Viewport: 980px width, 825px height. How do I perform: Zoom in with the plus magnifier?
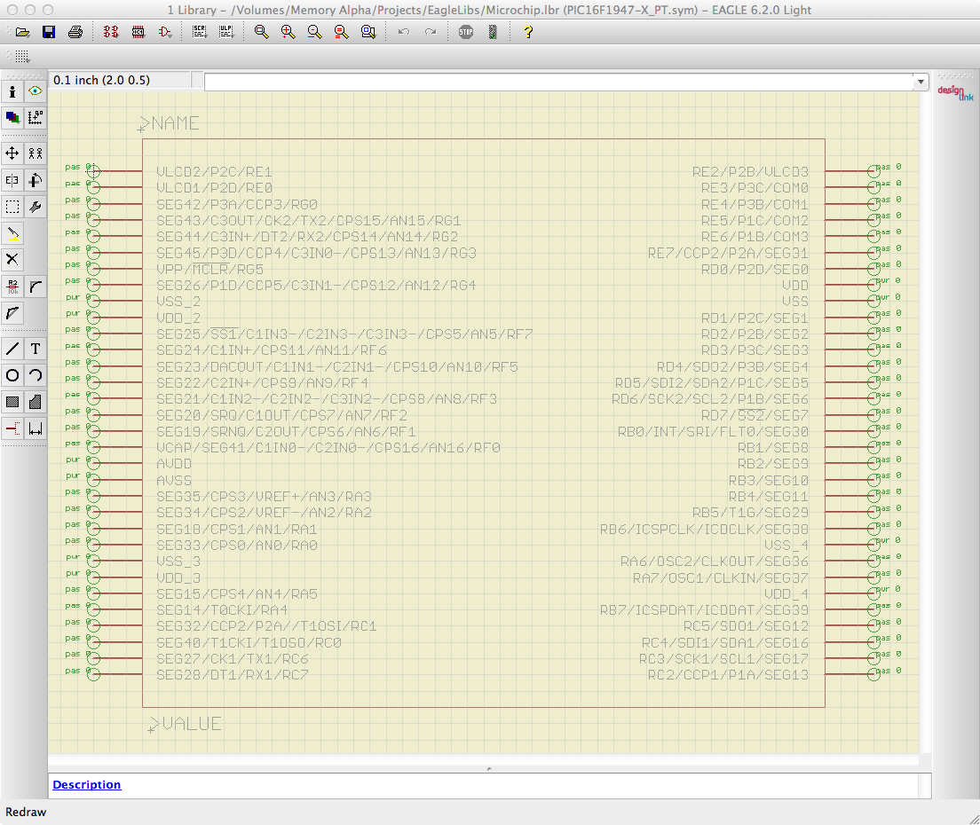tap(288, 32)
